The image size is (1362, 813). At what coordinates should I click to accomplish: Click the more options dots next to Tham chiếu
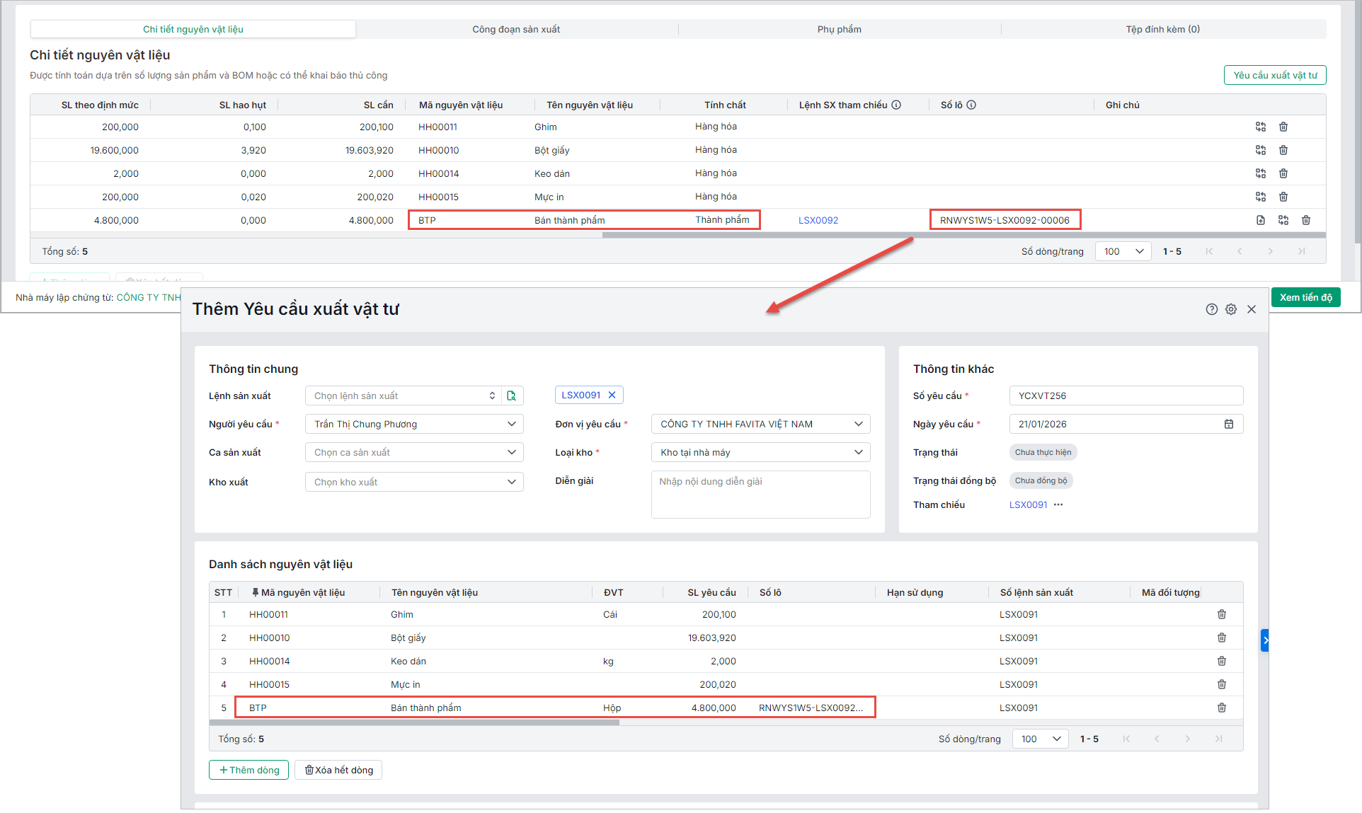(1058, 504)
